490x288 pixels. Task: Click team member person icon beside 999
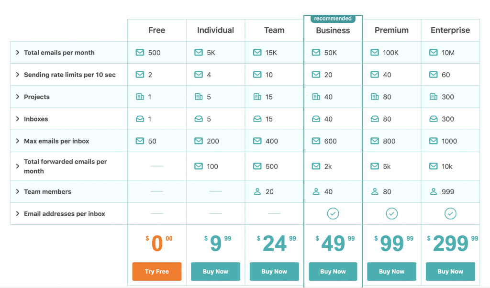tap(434, 191)
